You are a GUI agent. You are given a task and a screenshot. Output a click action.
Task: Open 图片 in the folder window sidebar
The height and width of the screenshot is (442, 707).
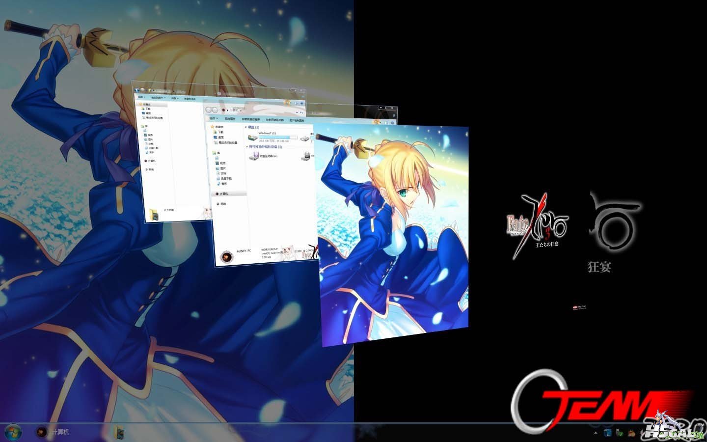(x=149, y=139)
